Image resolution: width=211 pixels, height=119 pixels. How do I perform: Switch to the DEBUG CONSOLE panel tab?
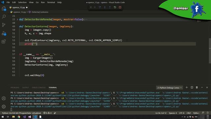click(x=39, y=88)
